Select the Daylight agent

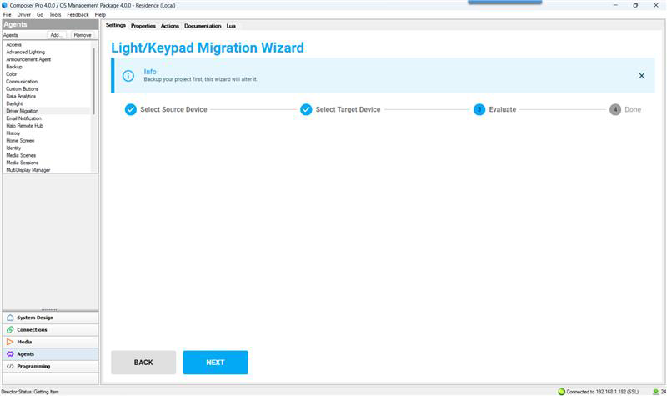(14, 103)
